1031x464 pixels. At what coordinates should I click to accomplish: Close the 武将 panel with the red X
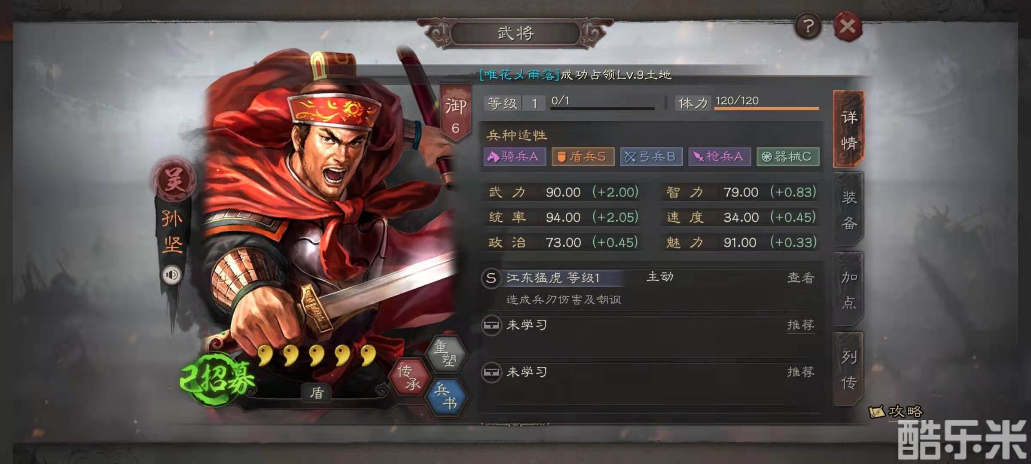pos(848,27)
